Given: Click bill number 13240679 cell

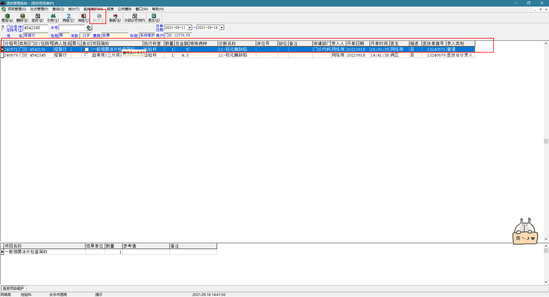Looking at the screenshot, I should [434, 55].
